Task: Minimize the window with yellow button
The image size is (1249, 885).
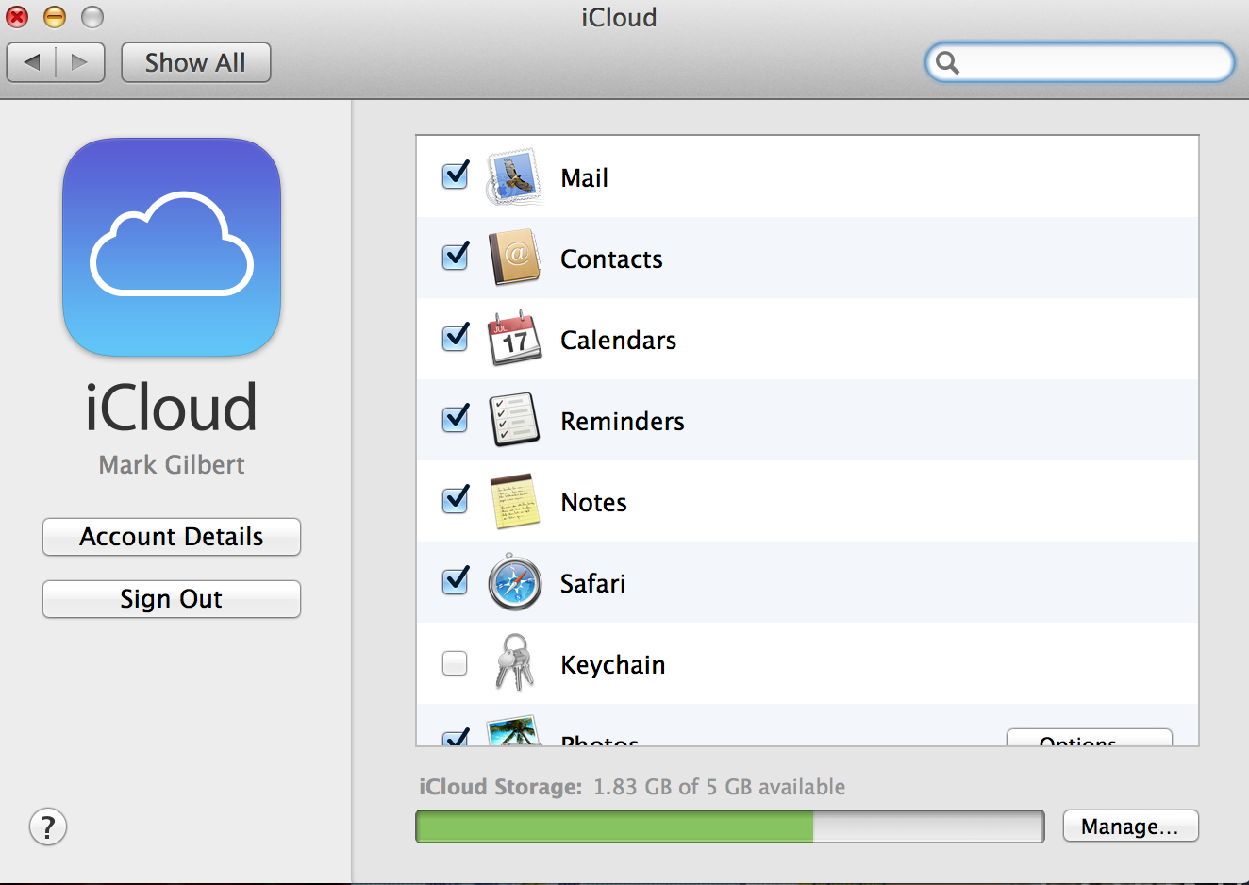Action: [x=55, y=17]
